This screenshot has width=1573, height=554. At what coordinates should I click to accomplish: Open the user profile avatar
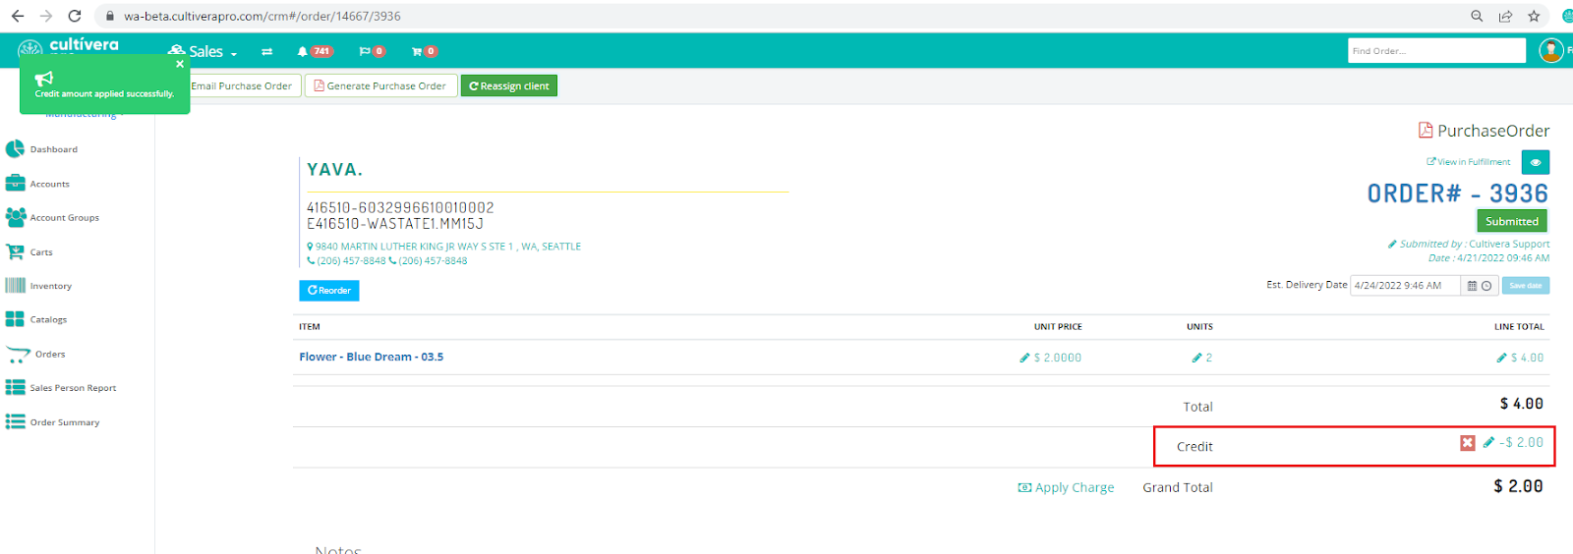pyautogui.click(x=1551, y=50)
